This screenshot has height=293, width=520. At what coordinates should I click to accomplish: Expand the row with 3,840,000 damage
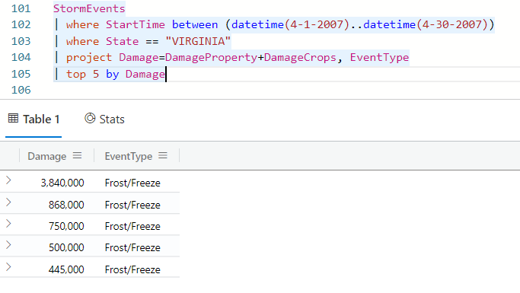[x=8, y=180]
